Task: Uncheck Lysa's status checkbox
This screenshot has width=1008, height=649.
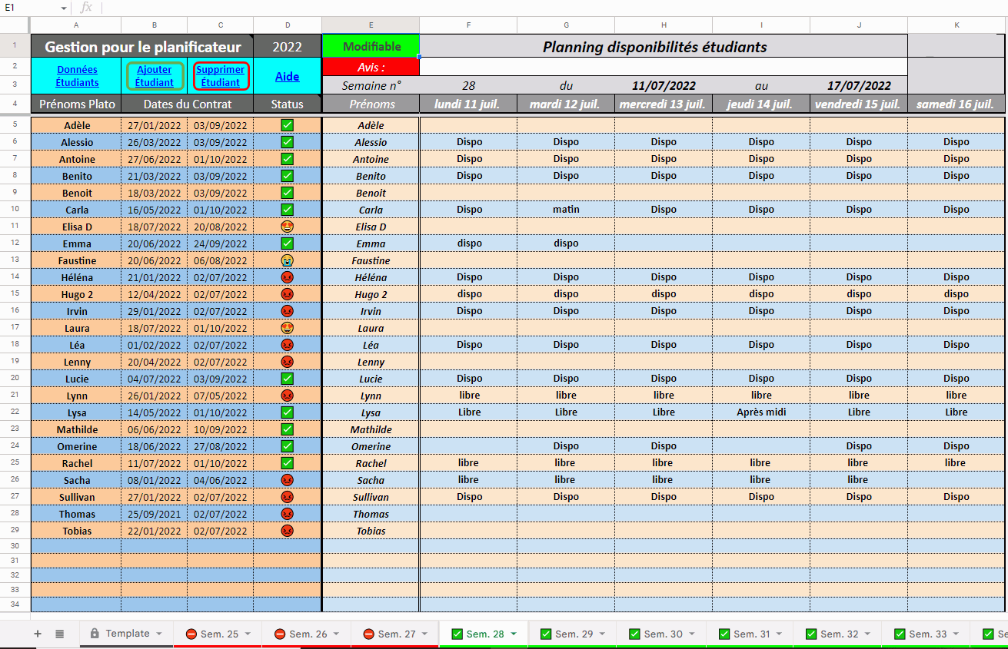Action: click(288, 412)
